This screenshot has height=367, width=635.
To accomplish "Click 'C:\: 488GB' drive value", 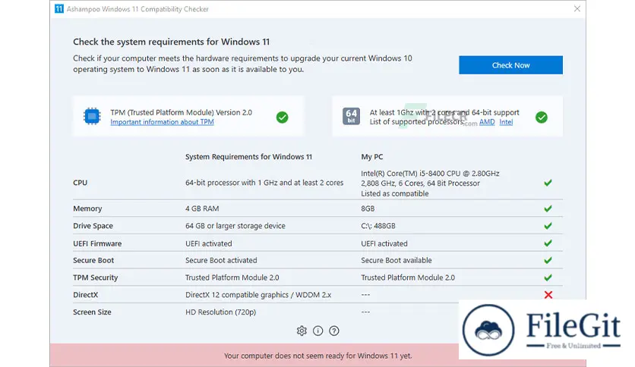I will [x=378, y=226].
